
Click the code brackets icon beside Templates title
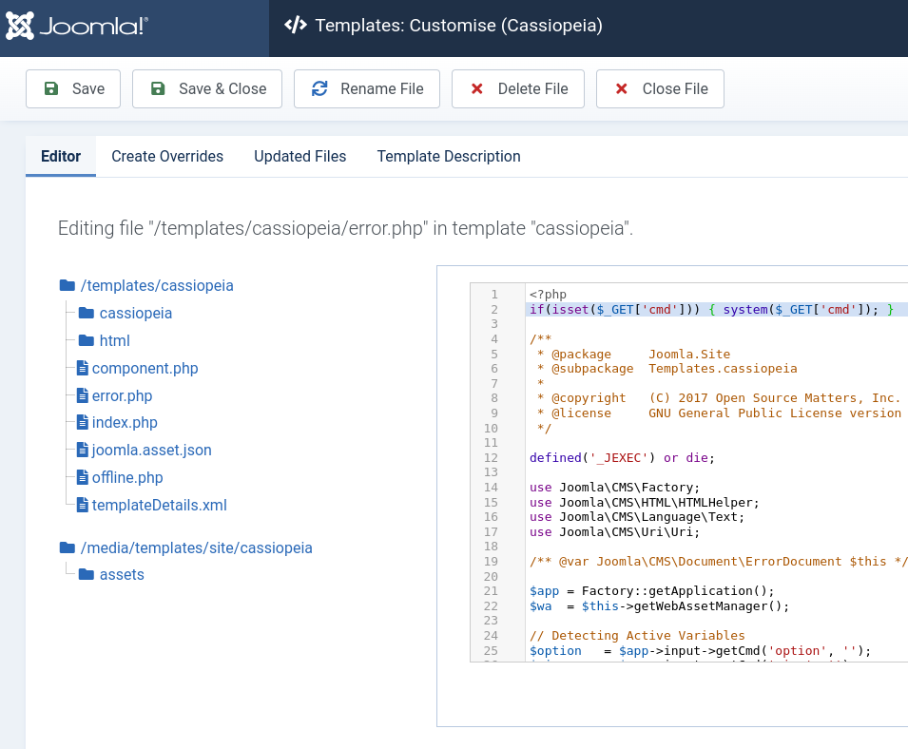296,25
